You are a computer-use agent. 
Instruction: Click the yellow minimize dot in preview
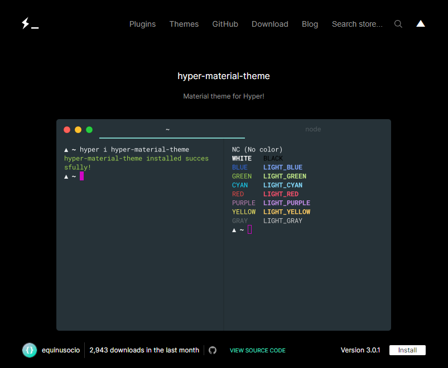[78, 130]
